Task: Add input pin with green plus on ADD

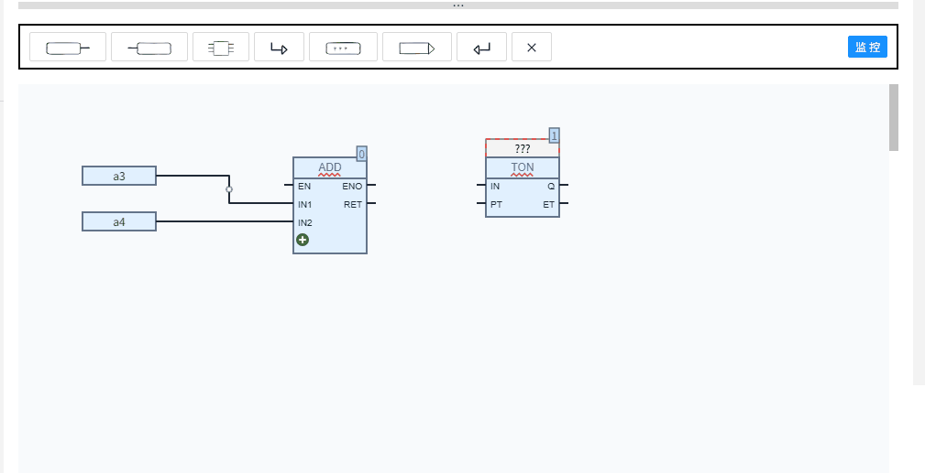Action: [303, 240]
